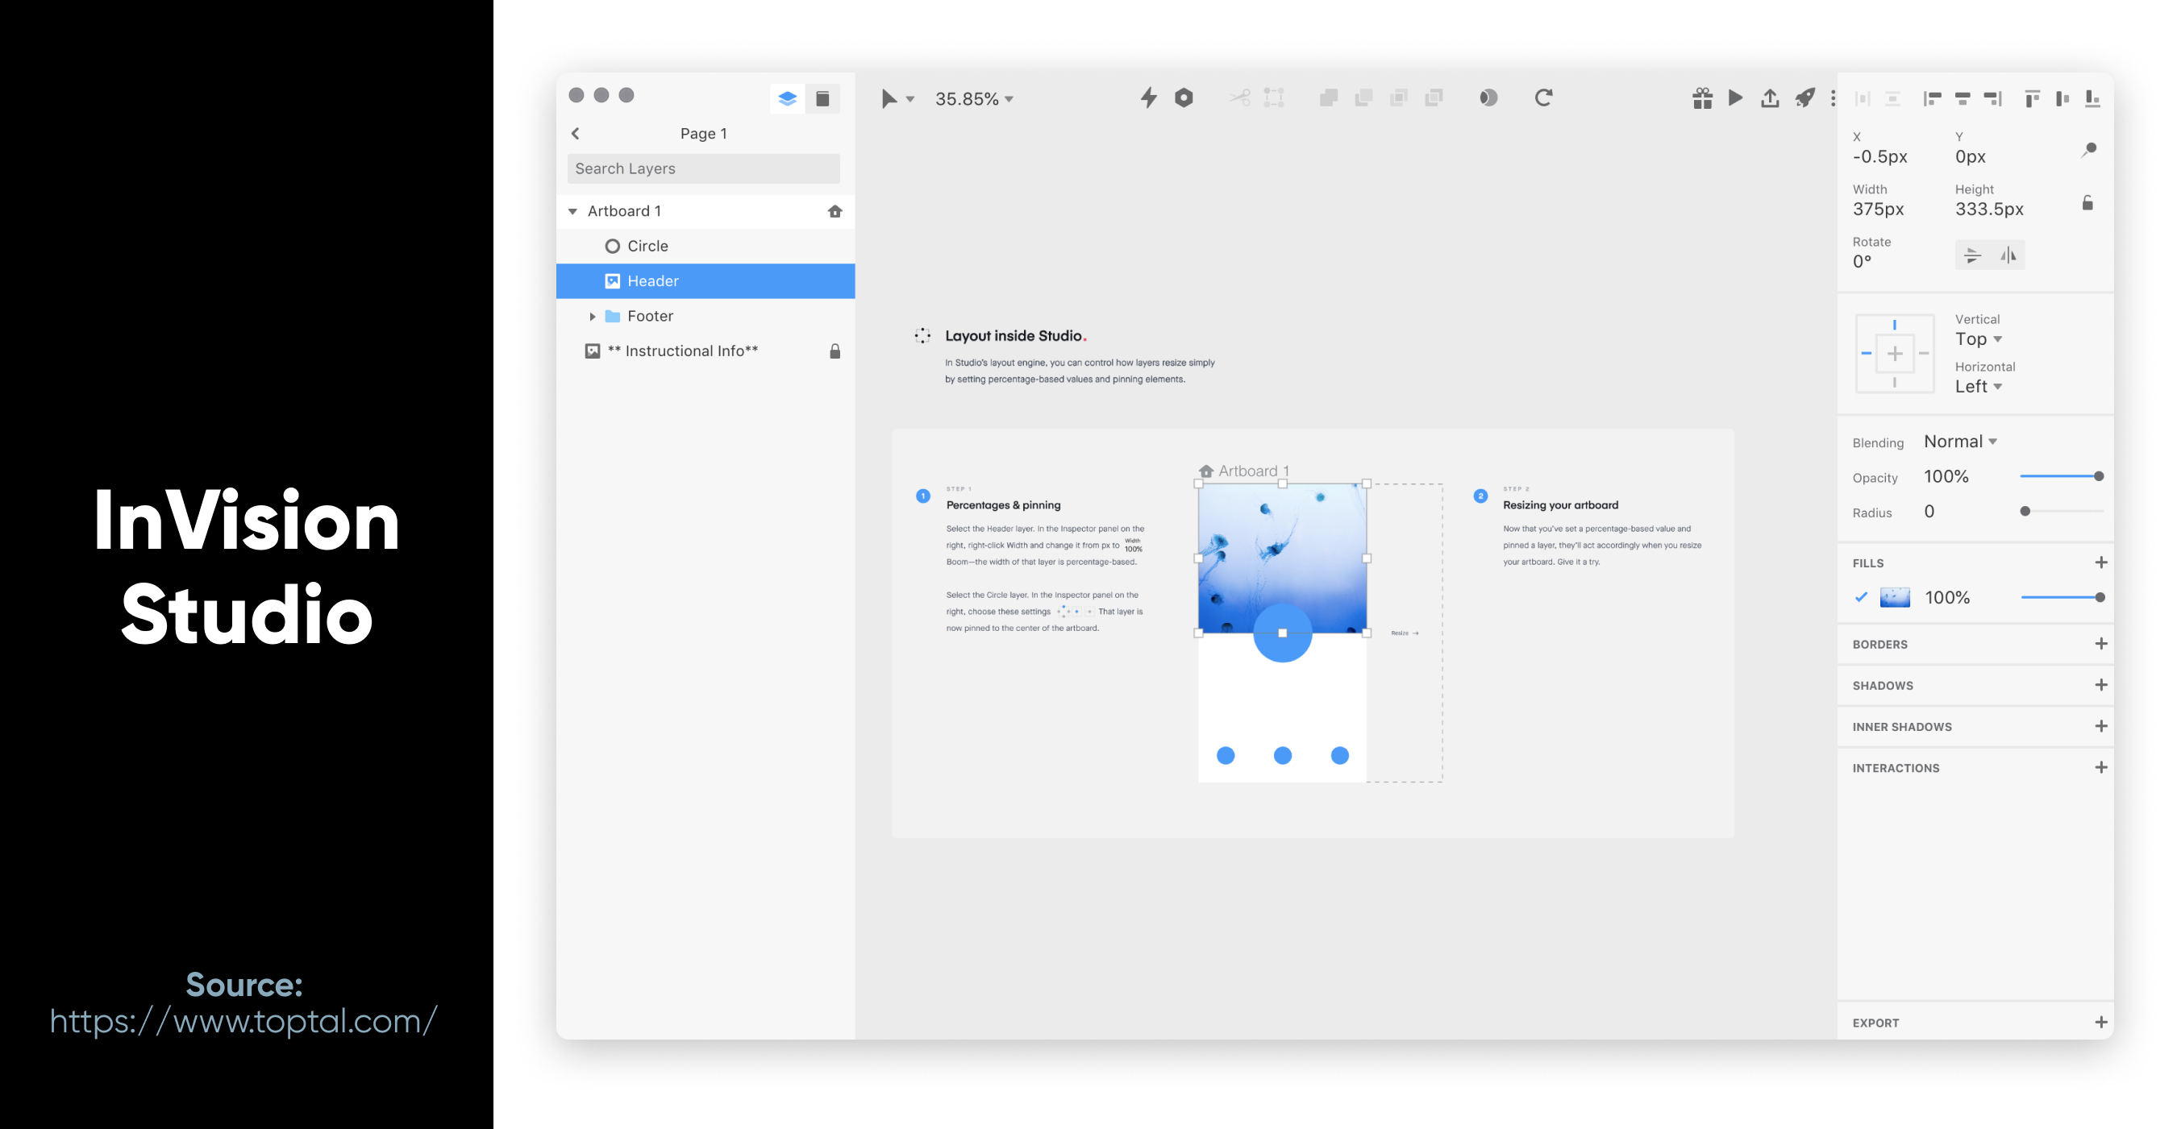Align layer to top edge
Viewport: 2177px width, 1129px height.
[2033, 99]
